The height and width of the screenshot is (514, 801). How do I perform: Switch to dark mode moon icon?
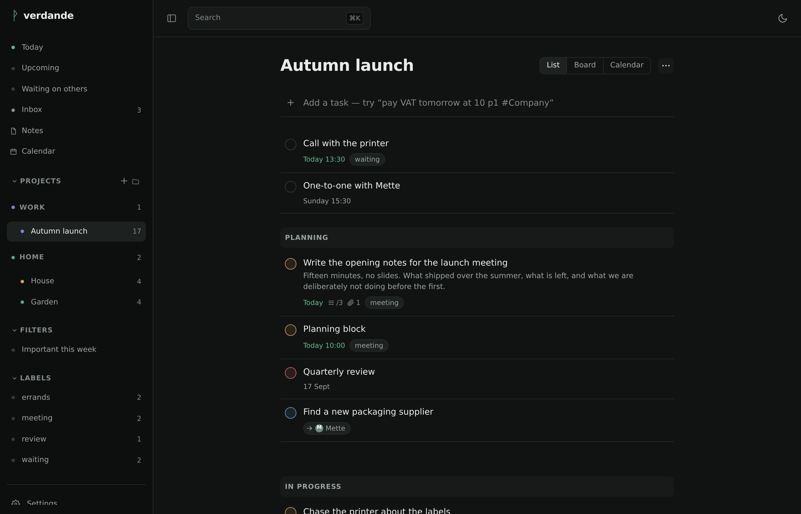[782, 18]
